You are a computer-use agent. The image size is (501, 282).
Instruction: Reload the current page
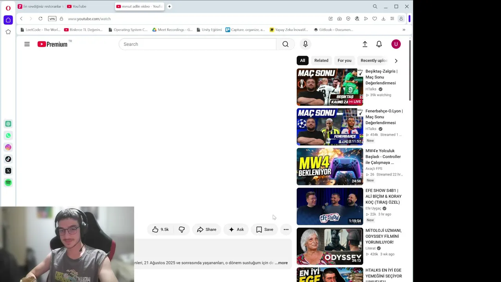[x=40, y=19]
